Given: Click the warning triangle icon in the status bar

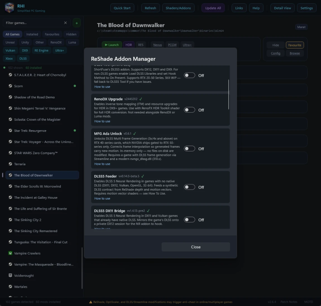Looking at the screenshot, I should click(91, 302).
